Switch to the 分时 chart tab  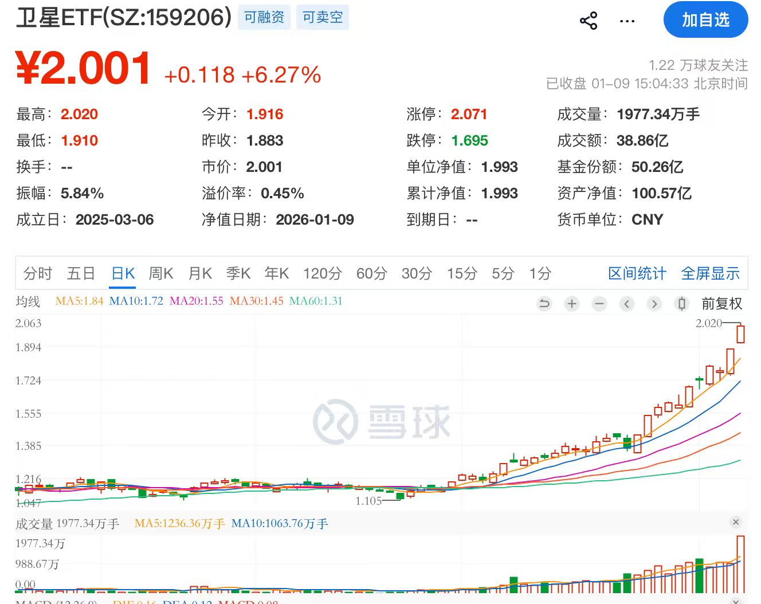click(x=38, y=273)
